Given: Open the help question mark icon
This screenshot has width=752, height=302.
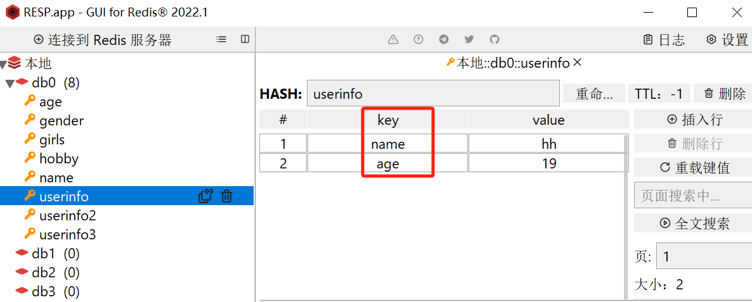Looking at the screenshot, I should 418,40.
